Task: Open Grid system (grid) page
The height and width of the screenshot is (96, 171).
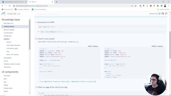Action: coord(12,48)
